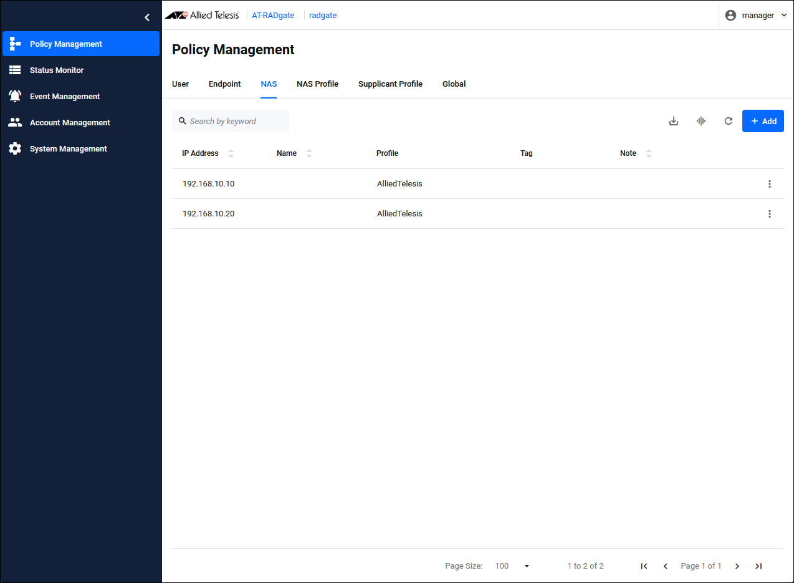794x583 pixels.
Task: Collapse the sidebar with the chevron
Action: [147, 17]
